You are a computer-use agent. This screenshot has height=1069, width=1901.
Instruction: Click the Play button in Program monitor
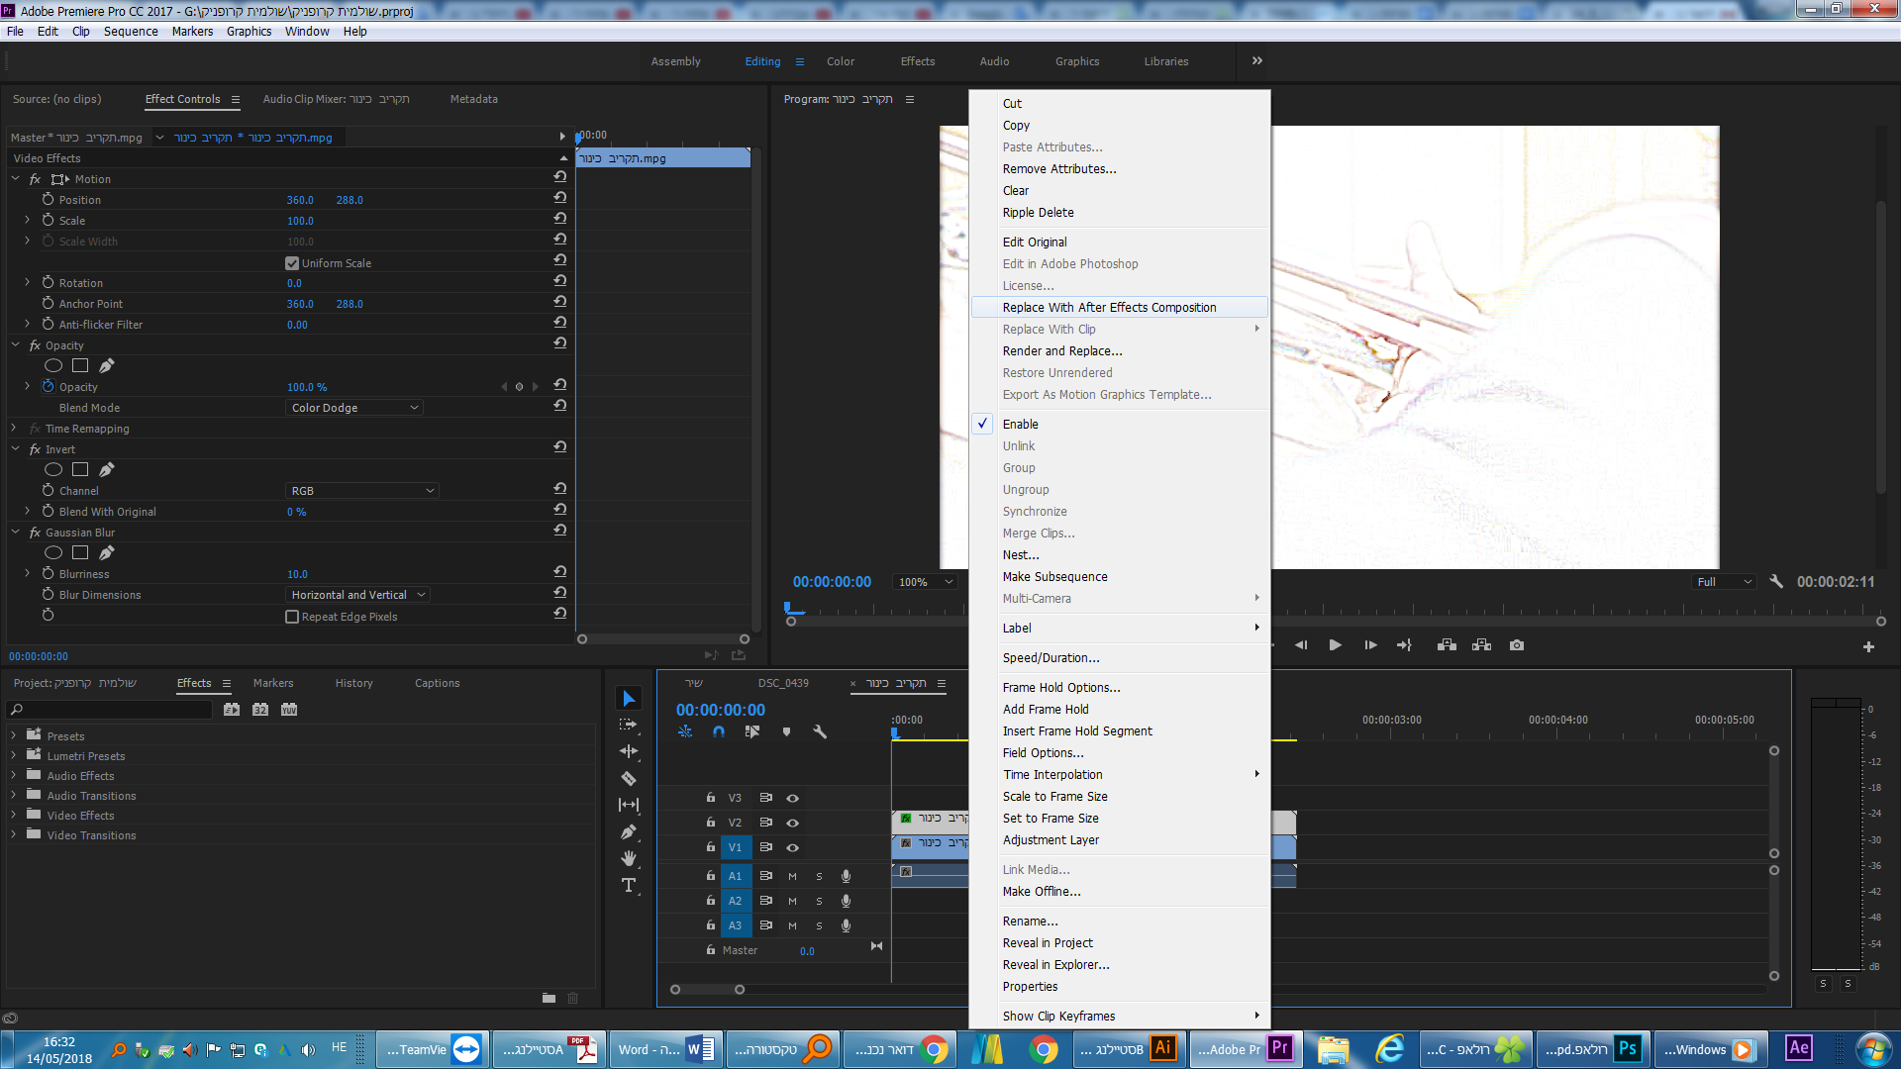click(1335, 645)
